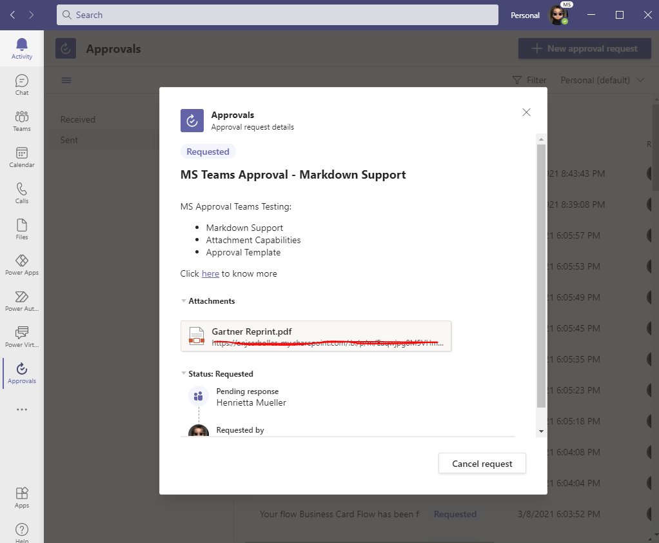Switch to the Sent tab

[x=70, y=140]
